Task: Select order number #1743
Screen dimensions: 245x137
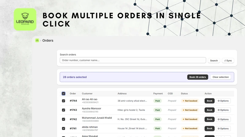Action: tap(73, 110)
